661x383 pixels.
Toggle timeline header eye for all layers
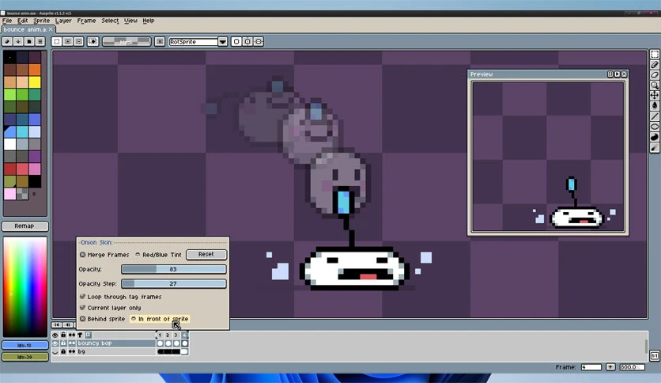55,335
